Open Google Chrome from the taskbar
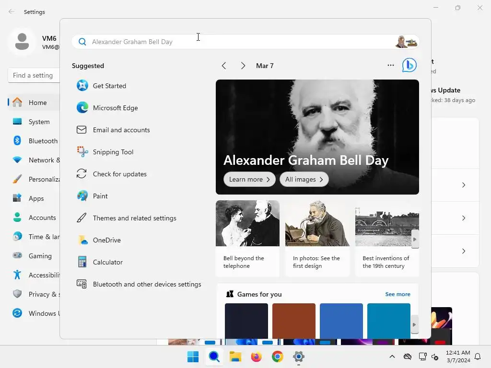The height and width of the screenshot is (368, 491). [x=278, y=356]
